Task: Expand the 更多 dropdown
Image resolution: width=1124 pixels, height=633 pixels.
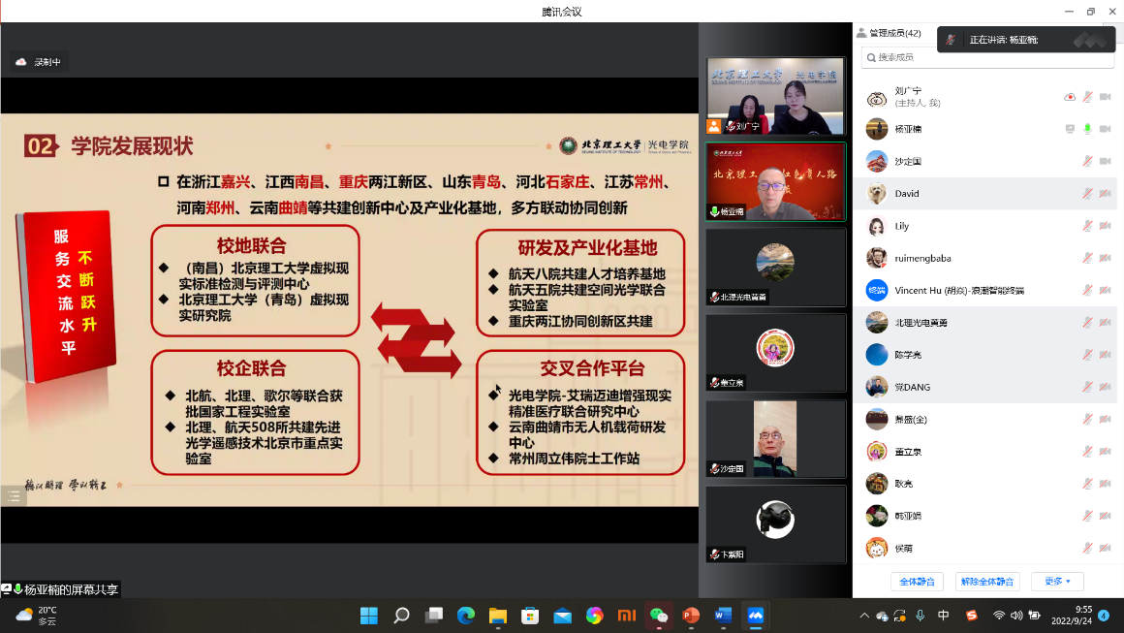Action: coord(1057,582)
